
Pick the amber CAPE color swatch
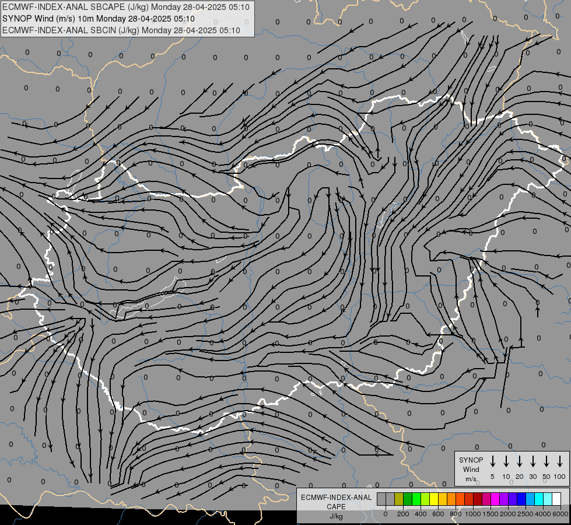pyautogui.click(x=443, y=499)
